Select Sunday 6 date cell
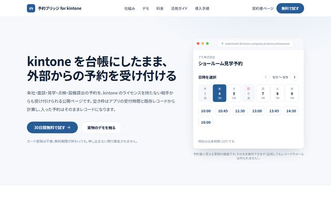331x207 pixels. coord(248,93)
